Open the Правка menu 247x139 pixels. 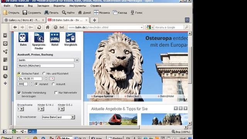19,6
